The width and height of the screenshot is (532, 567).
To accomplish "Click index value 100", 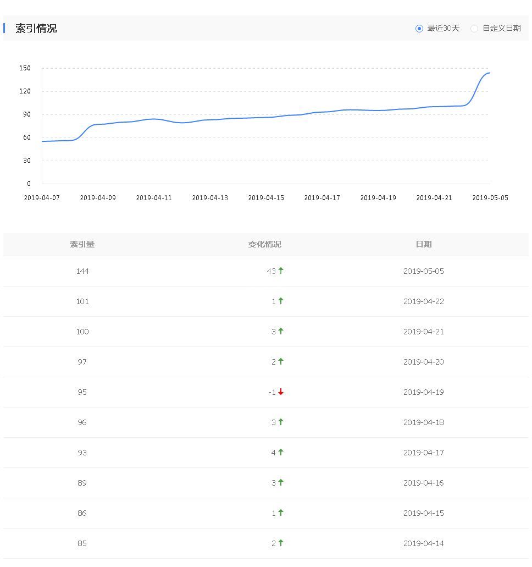I will pos(82,332).
